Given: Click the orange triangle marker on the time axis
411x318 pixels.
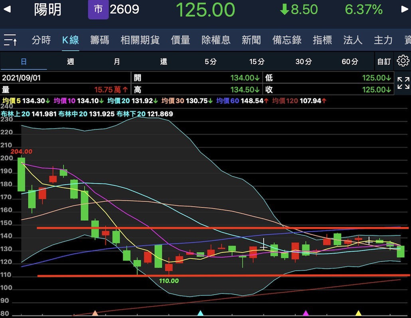Looking at the screenshot, I should (95, 314).
